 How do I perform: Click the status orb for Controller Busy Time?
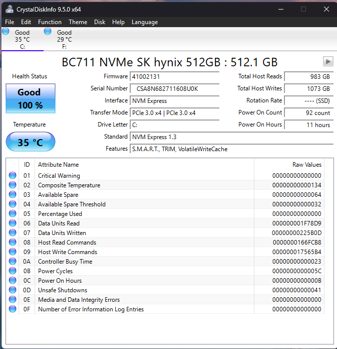(x=13, y=261)
